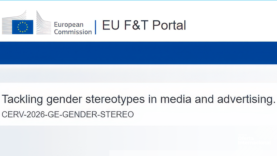Click the word 'Portal' in the header
The height and width of the screenshot is (156, 277).
coord(169,25)
